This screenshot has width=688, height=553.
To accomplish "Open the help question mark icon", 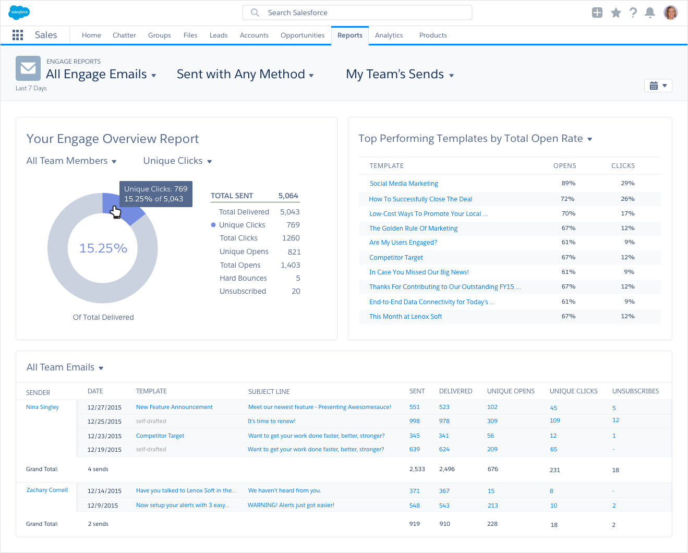I will tap(633, 13).
